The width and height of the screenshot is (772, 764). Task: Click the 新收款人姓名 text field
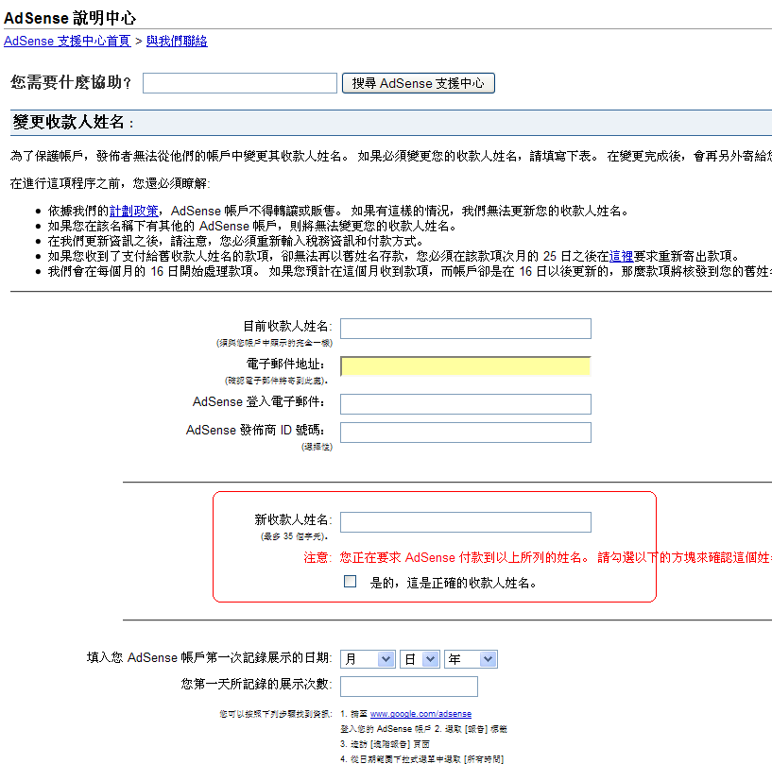pos(465,522)
